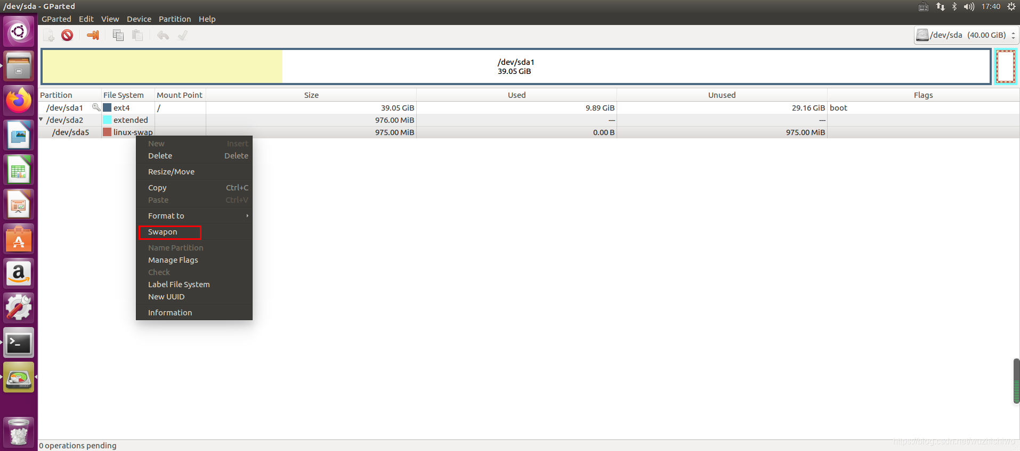Image resolution: width=1020 pixels, height=451 pixels.
Task: Open Information in the context menu
Action: (194, 313)
